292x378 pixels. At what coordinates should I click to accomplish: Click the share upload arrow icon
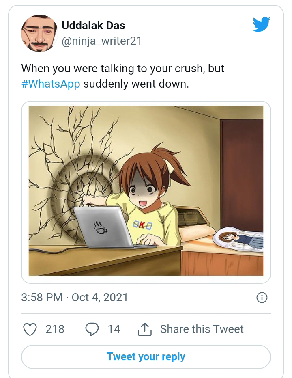(x=145, y=329)
